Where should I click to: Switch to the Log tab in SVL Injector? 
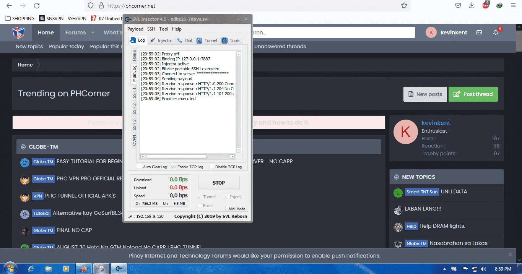[x=137, y=40]
